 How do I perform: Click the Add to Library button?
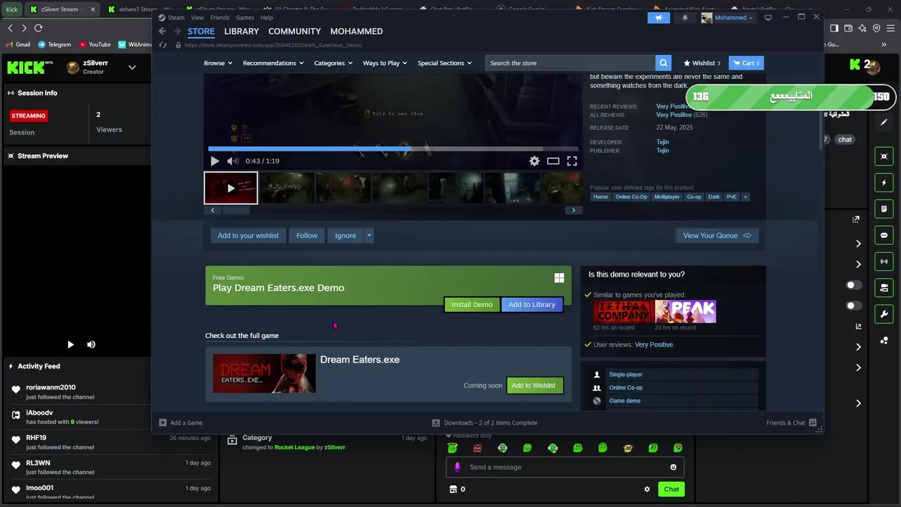click(x=532, y=305)
